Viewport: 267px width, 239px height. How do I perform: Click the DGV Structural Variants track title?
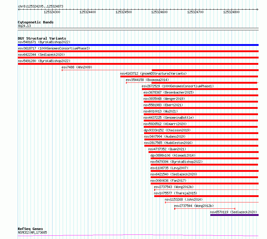tap(42, 38)
